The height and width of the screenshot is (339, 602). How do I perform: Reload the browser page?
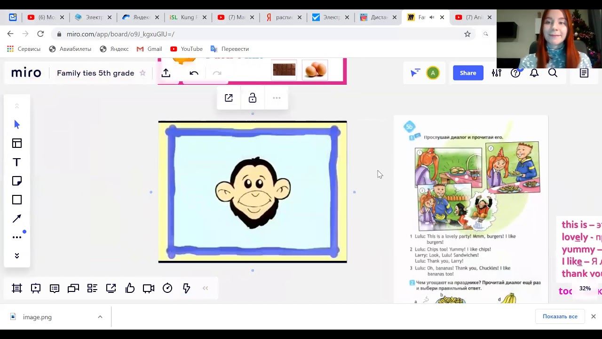tap(40, 34)
